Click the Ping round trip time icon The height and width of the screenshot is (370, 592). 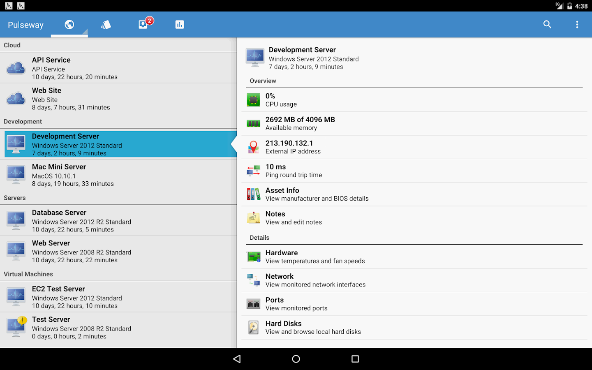254,170
